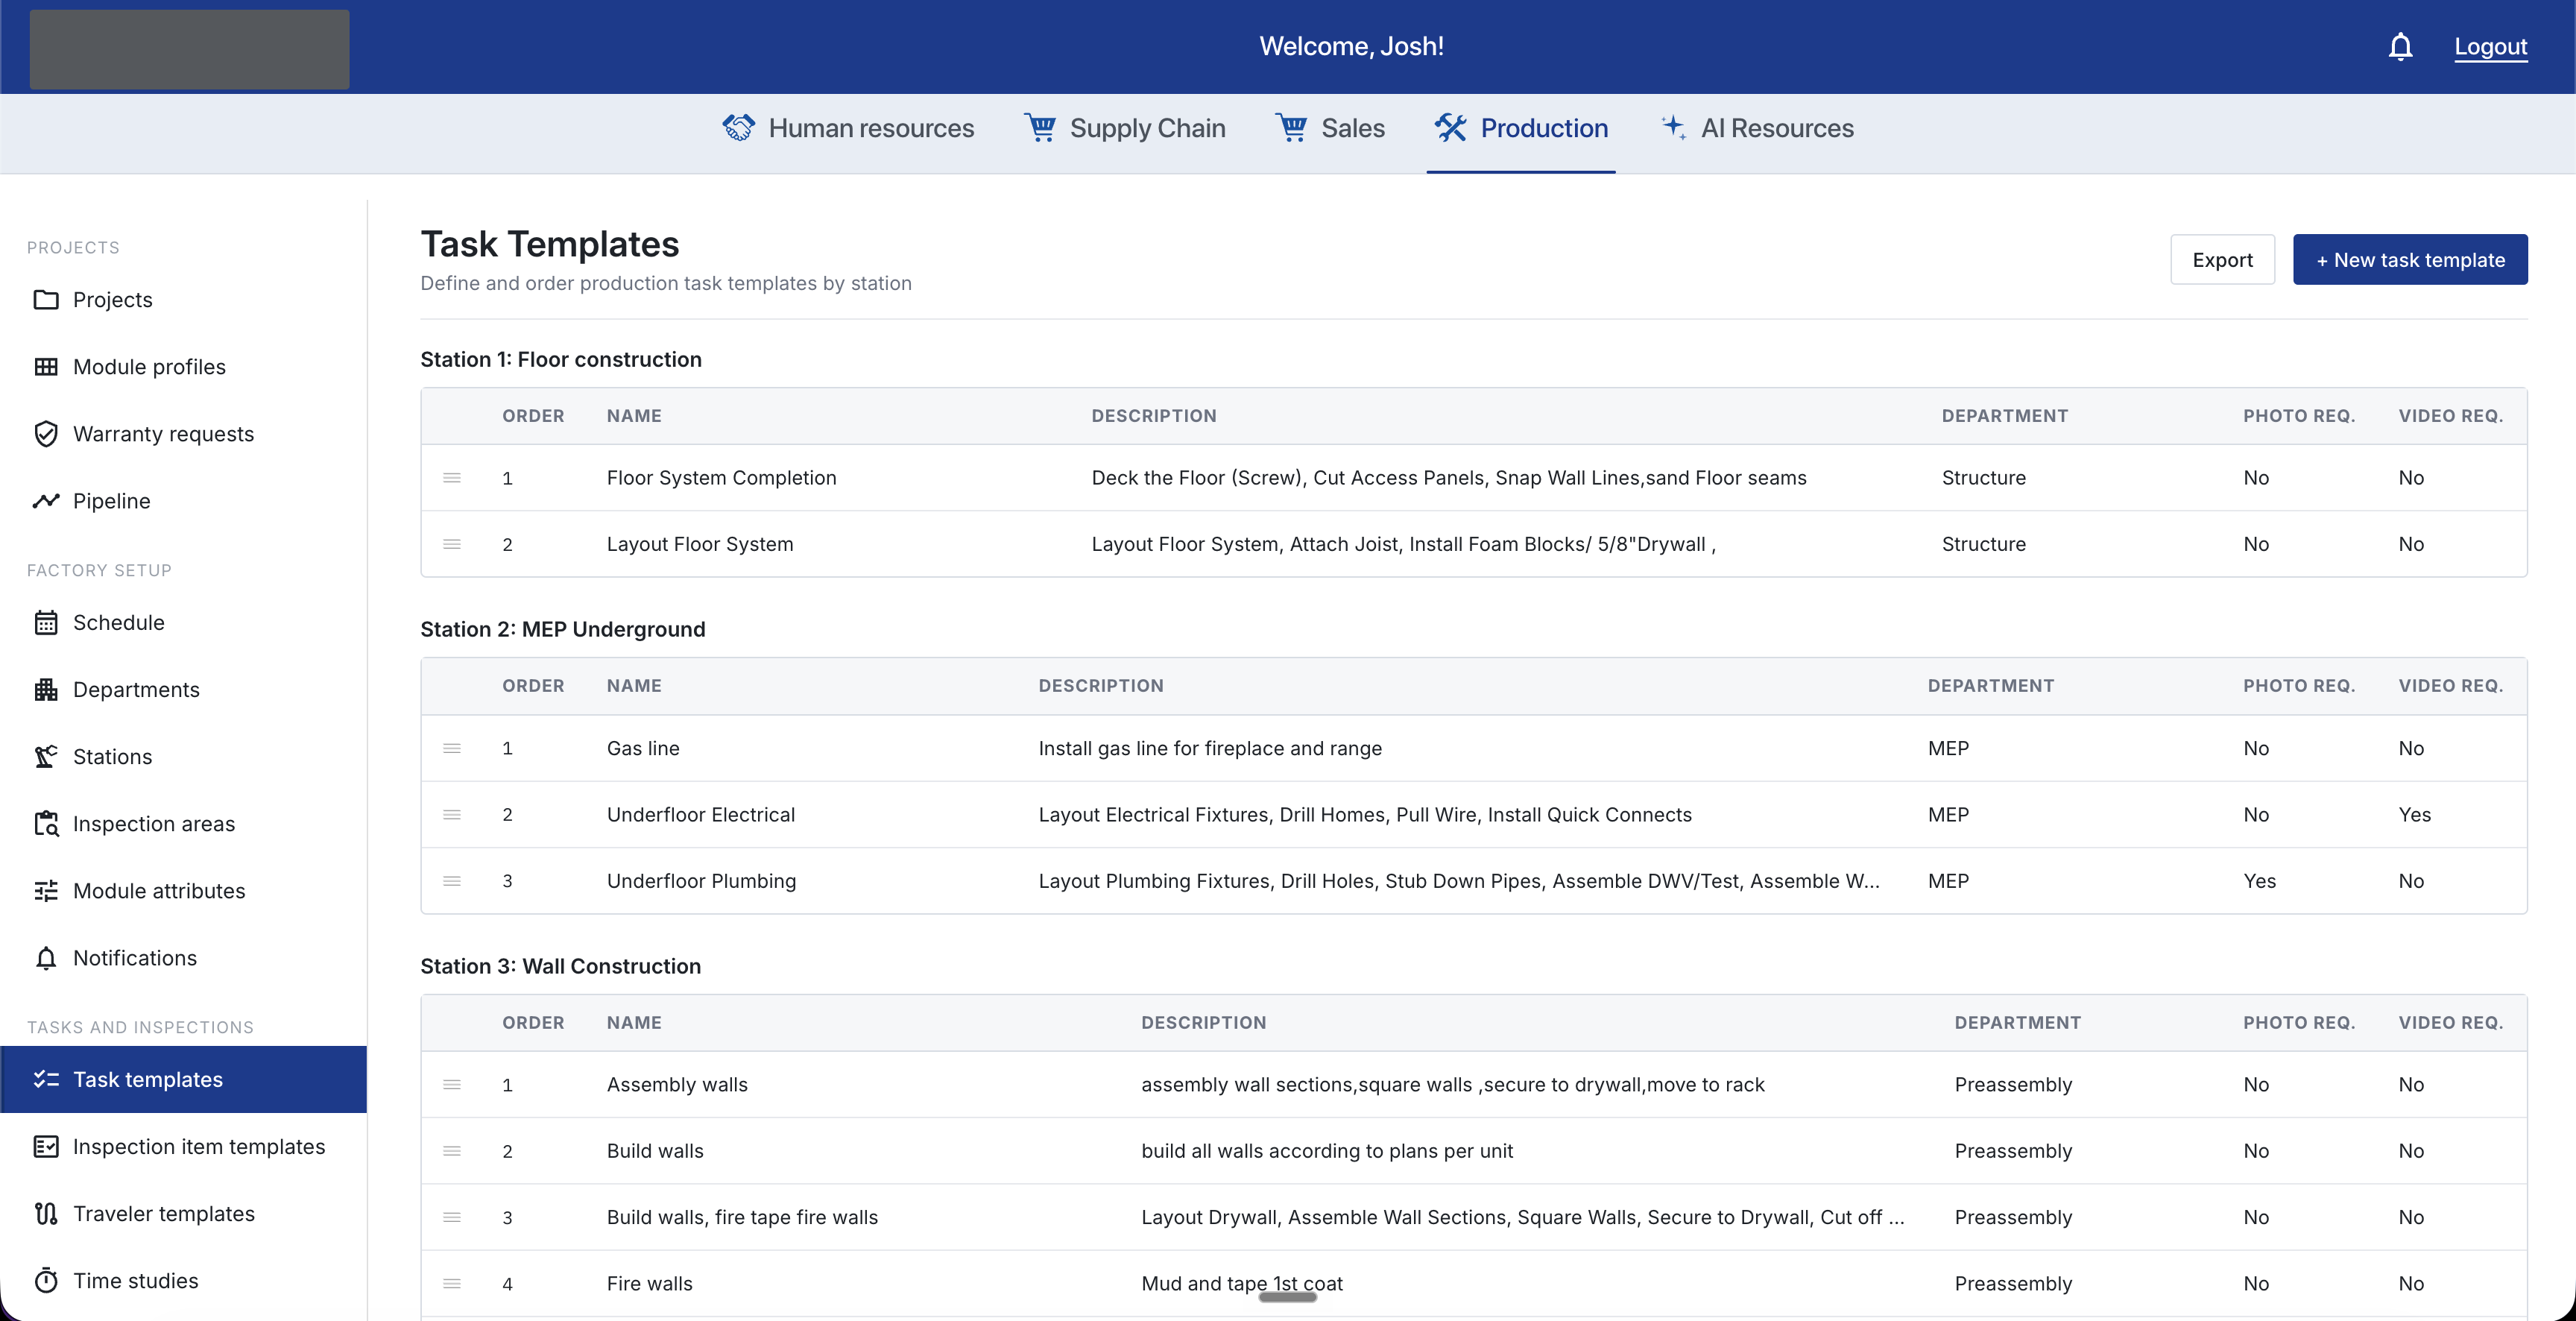
Task: Click the Warranty requests shield icon
Action: click(46, 433)
